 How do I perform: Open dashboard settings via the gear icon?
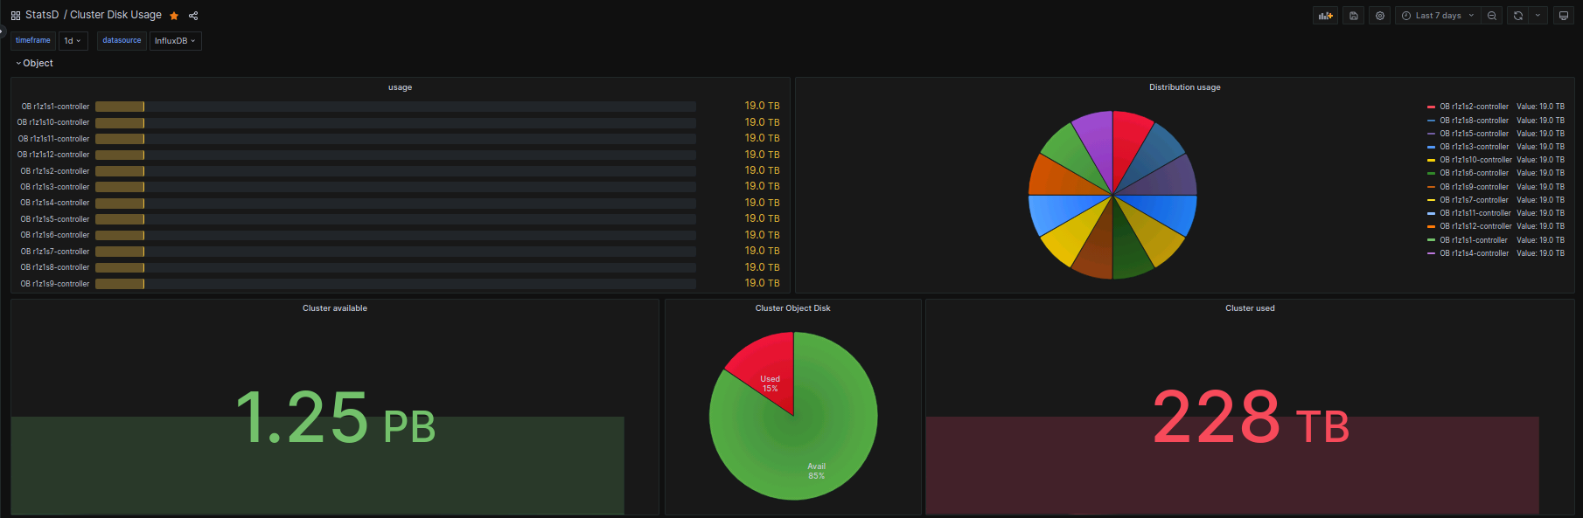(x=1380, y=16)
